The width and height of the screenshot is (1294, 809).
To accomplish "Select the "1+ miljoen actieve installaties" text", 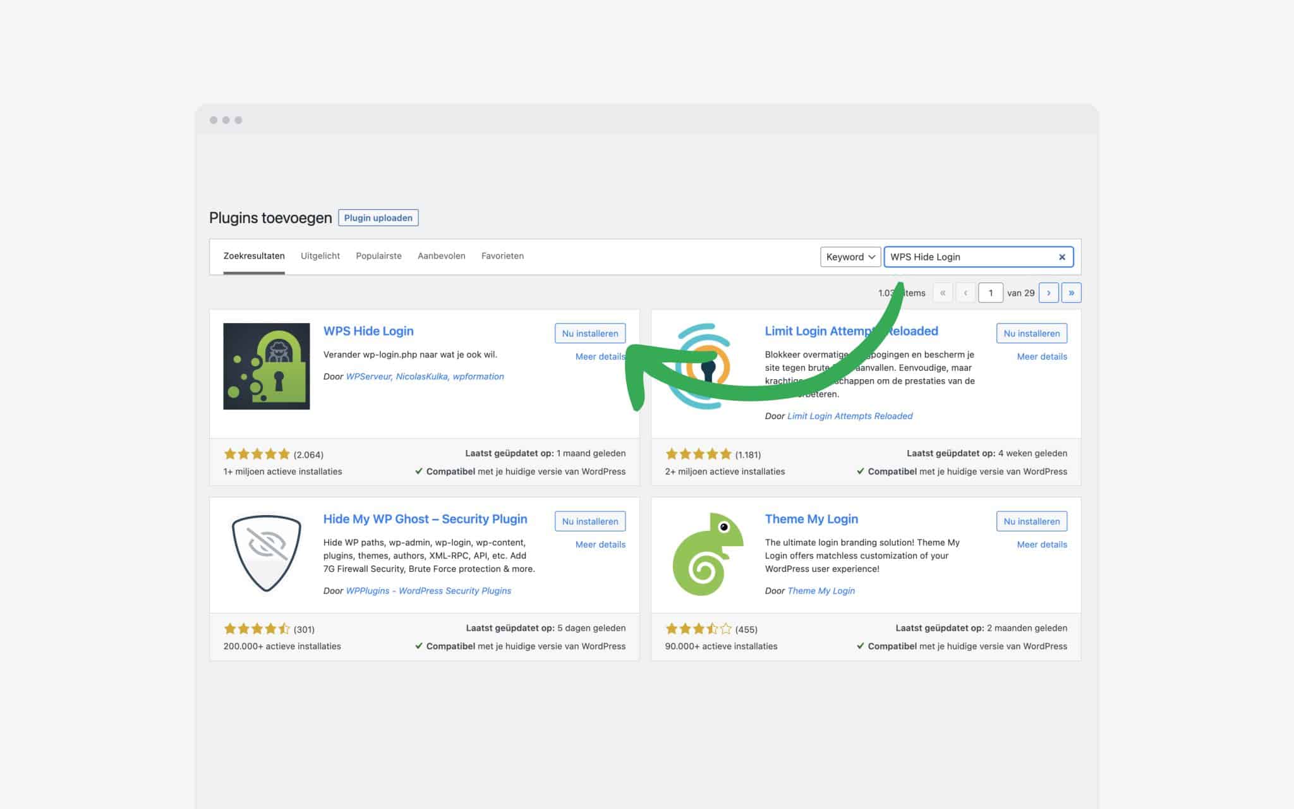I will (x=282, y=471).
